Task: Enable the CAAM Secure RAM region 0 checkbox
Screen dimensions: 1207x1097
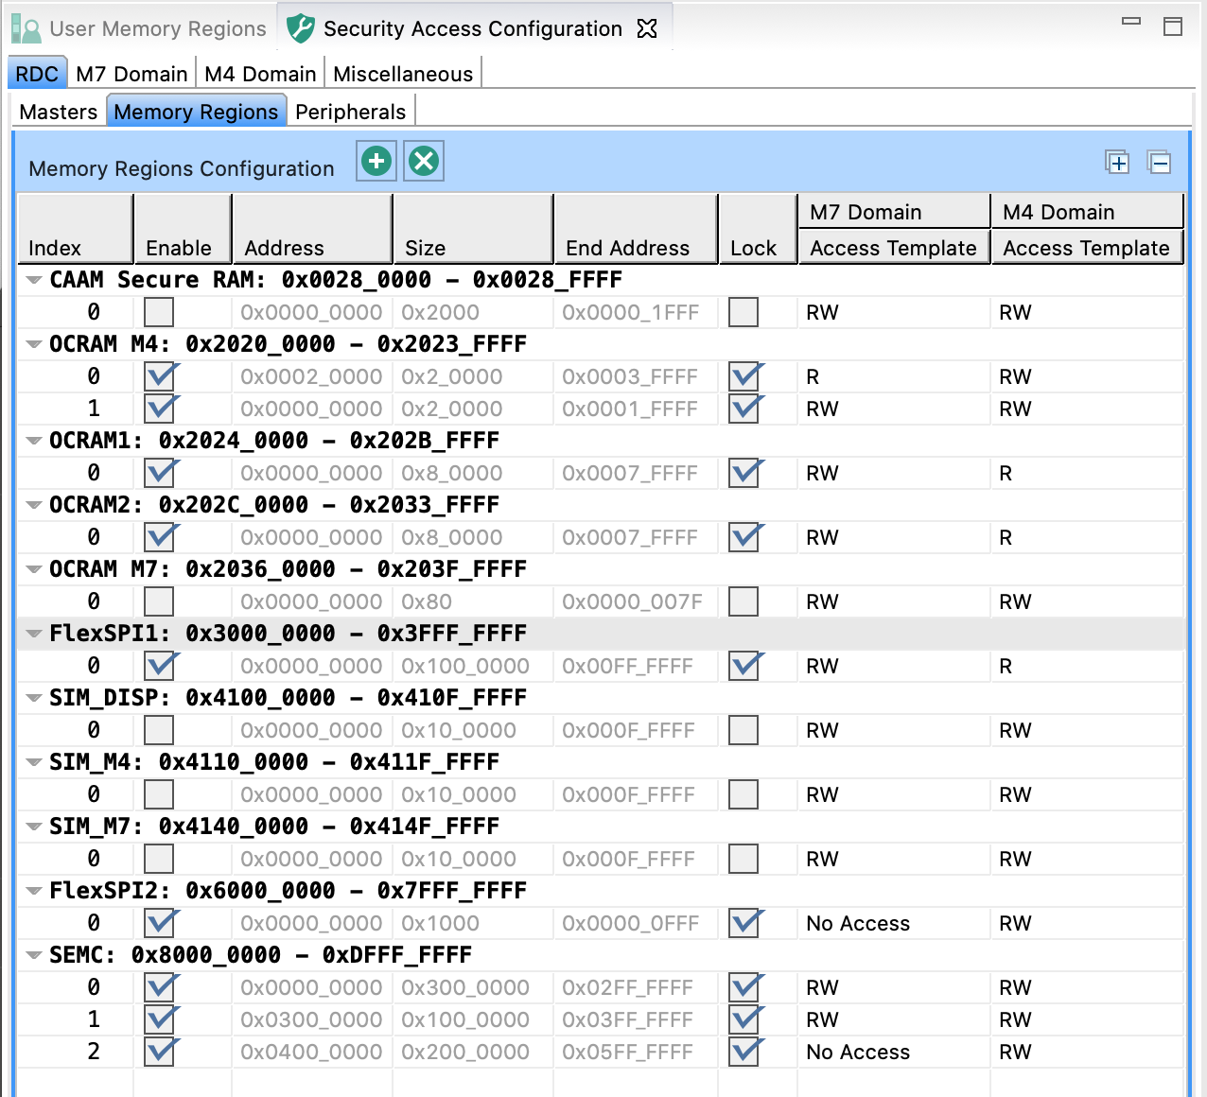Action: click(159, 312)
